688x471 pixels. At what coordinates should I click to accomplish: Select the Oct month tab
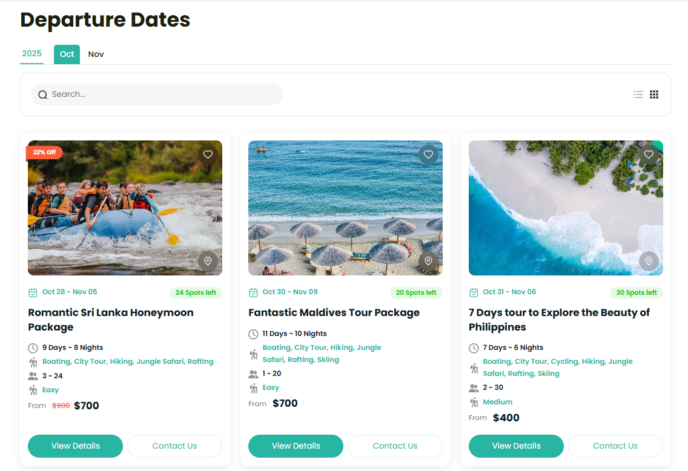[67, 54]
